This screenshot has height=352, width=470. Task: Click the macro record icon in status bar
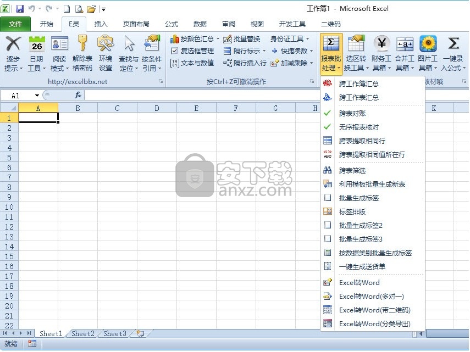(32, 344)
